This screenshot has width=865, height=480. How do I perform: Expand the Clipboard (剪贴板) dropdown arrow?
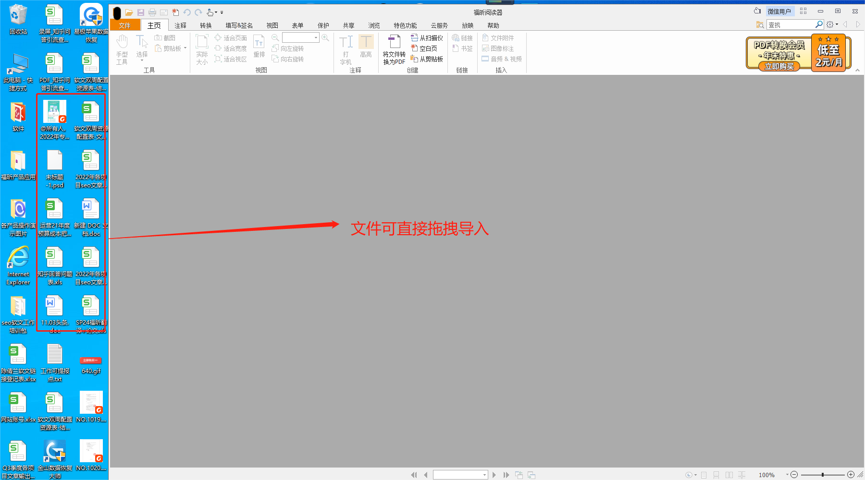click(x=185, y=48)
